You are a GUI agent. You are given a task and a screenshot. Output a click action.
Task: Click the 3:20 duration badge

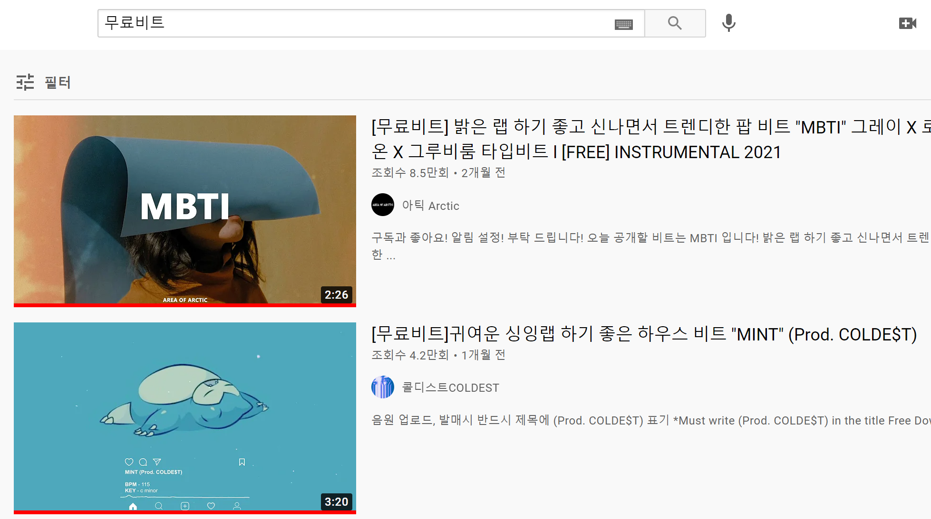[336, 502]
